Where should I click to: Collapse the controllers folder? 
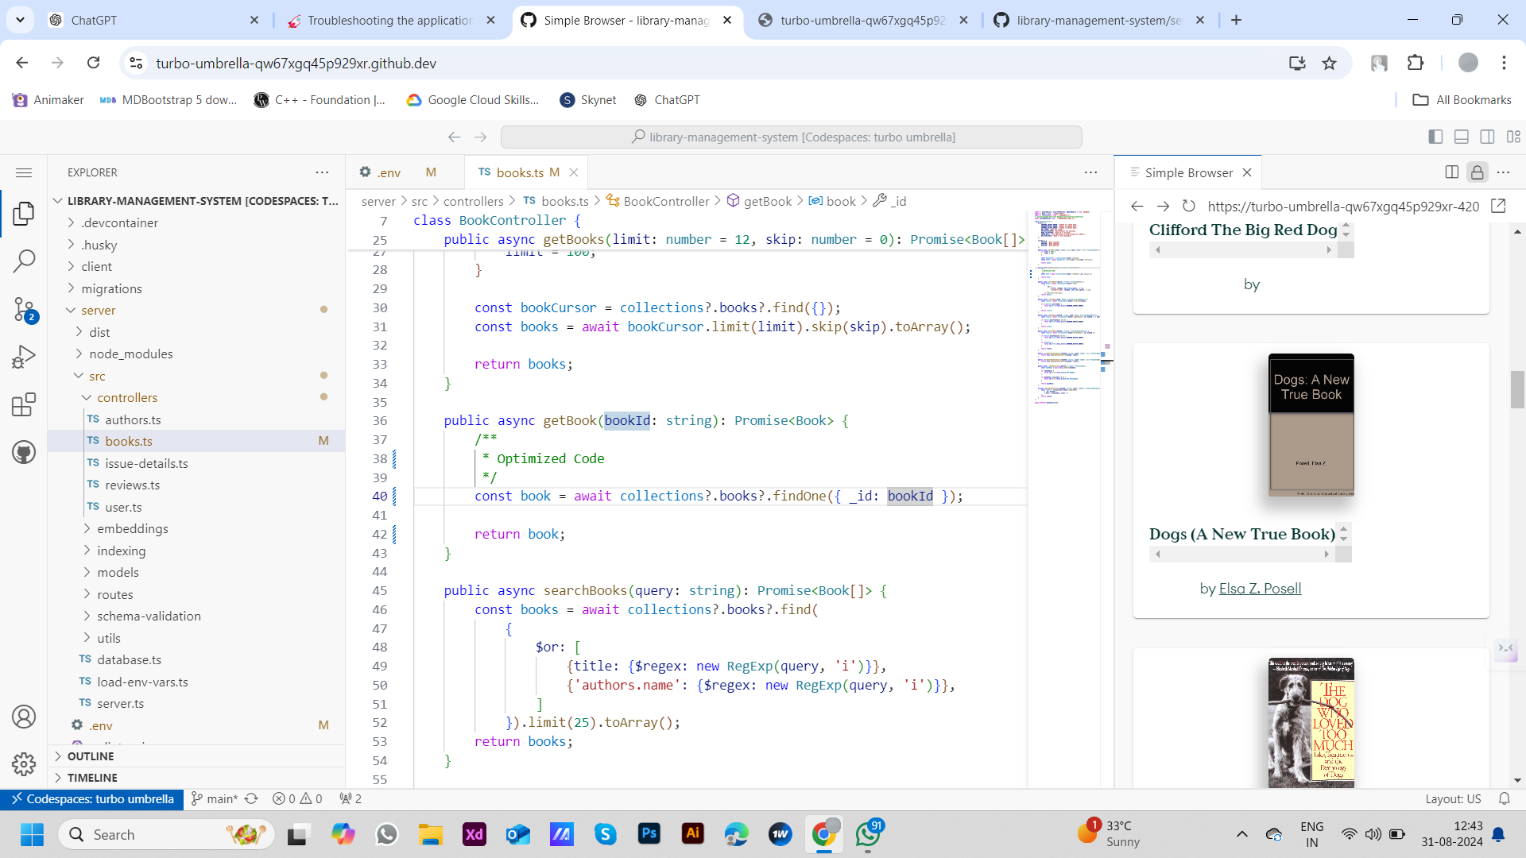[127, 397]
